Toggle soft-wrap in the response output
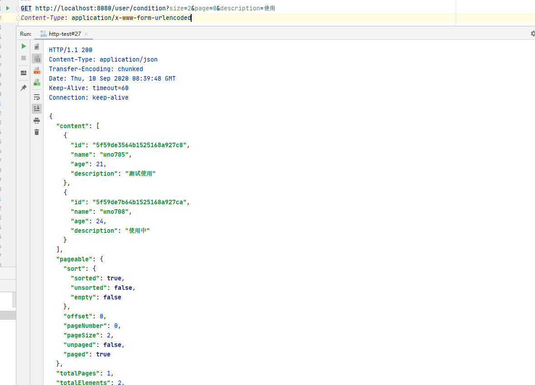Image resolution: width=535 pixels, height=385 pixels. pyautogui.click(x=37, y=97)
